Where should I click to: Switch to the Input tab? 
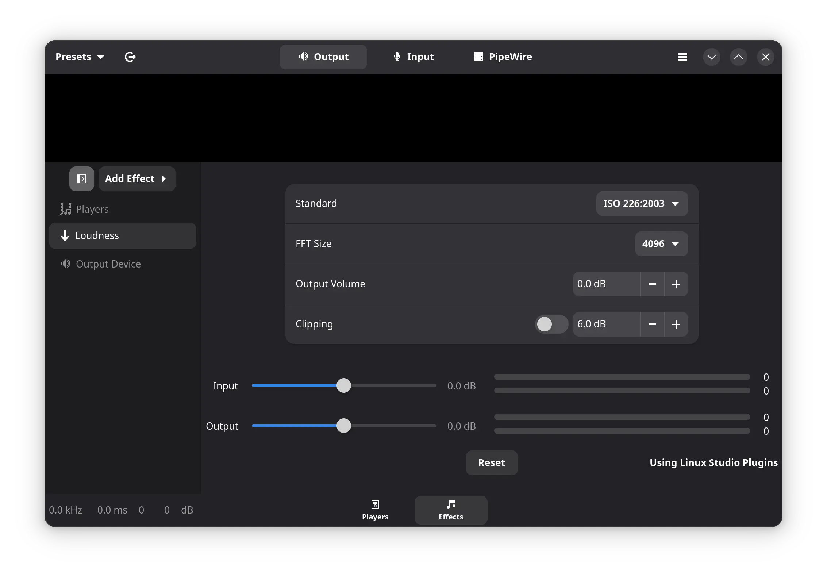[413, 57]
